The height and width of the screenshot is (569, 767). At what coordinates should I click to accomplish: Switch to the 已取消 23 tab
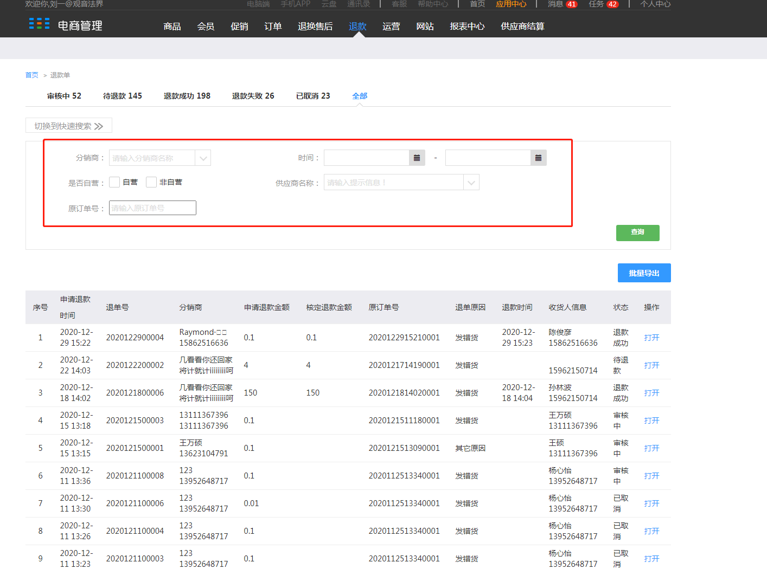313,96
